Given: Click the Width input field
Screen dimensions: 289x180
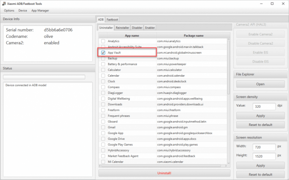Looking at the screenshot, I should coord(264,147).
